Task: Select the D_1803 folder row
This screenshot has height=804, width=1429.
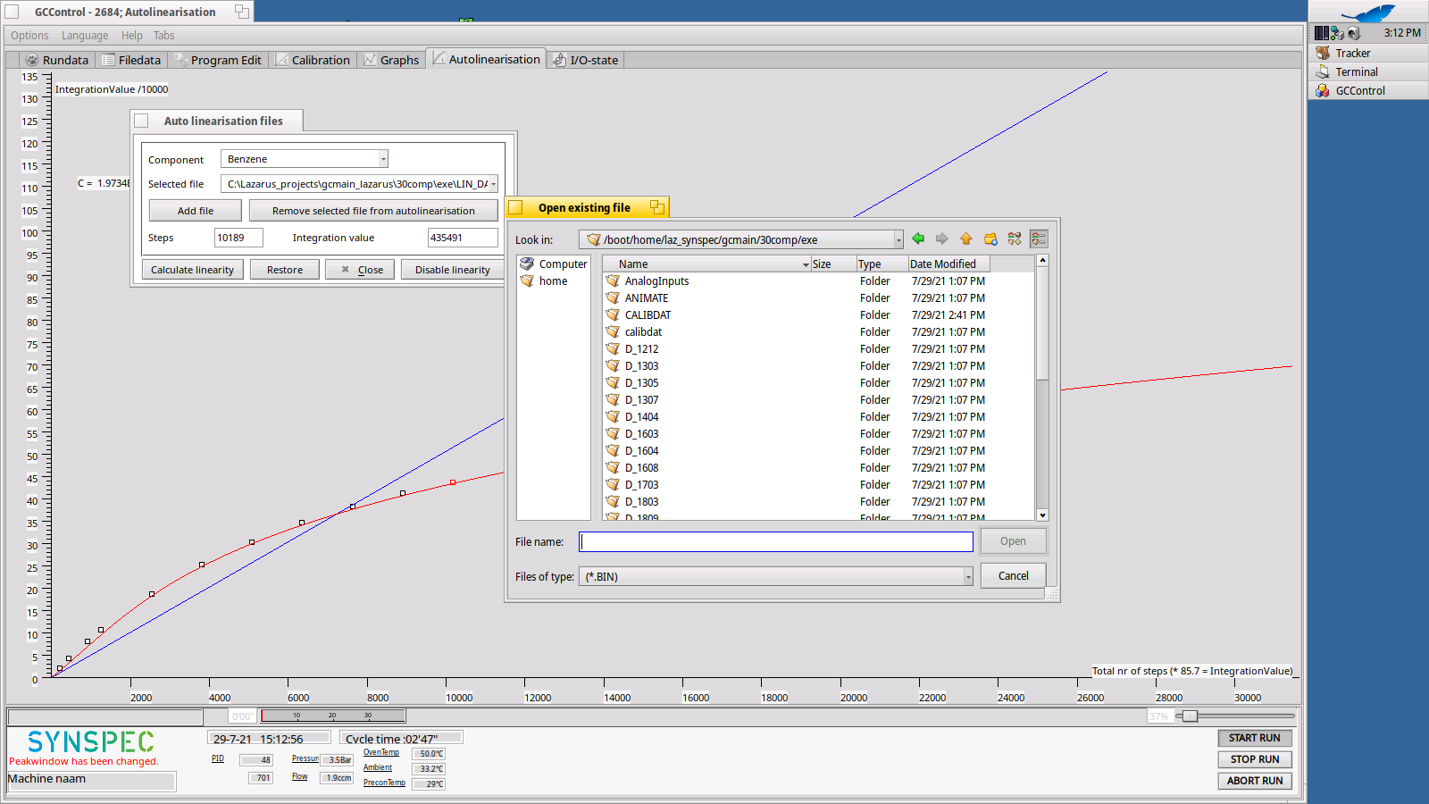Action: coord(819,502)
